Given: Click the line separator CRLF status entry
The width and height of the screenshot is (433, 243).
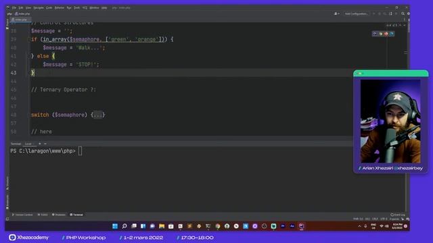Looking at the screenshot, I should coord(375,219).
